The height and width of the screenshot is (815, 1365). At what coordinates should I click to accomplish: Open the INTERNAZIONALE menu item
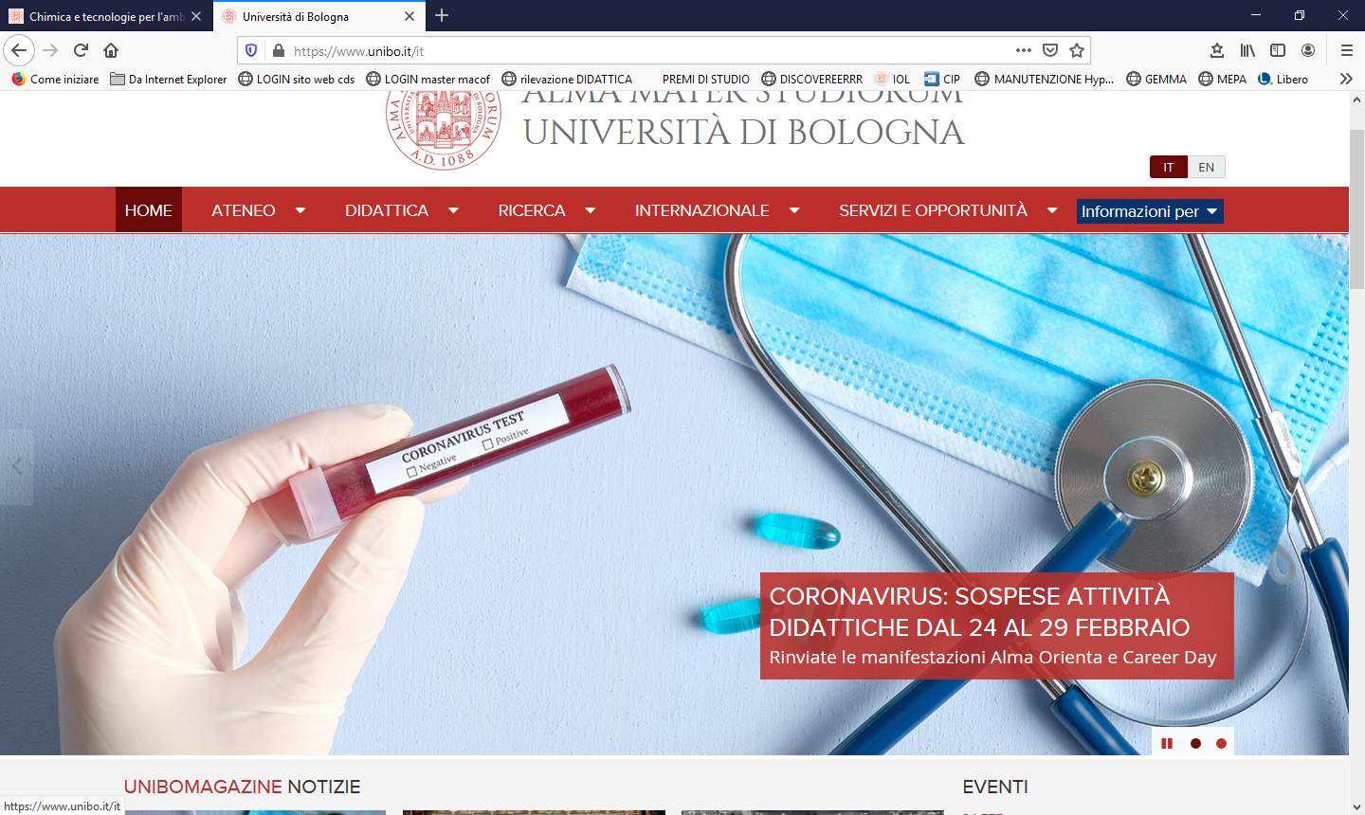[x=702, y=210]
